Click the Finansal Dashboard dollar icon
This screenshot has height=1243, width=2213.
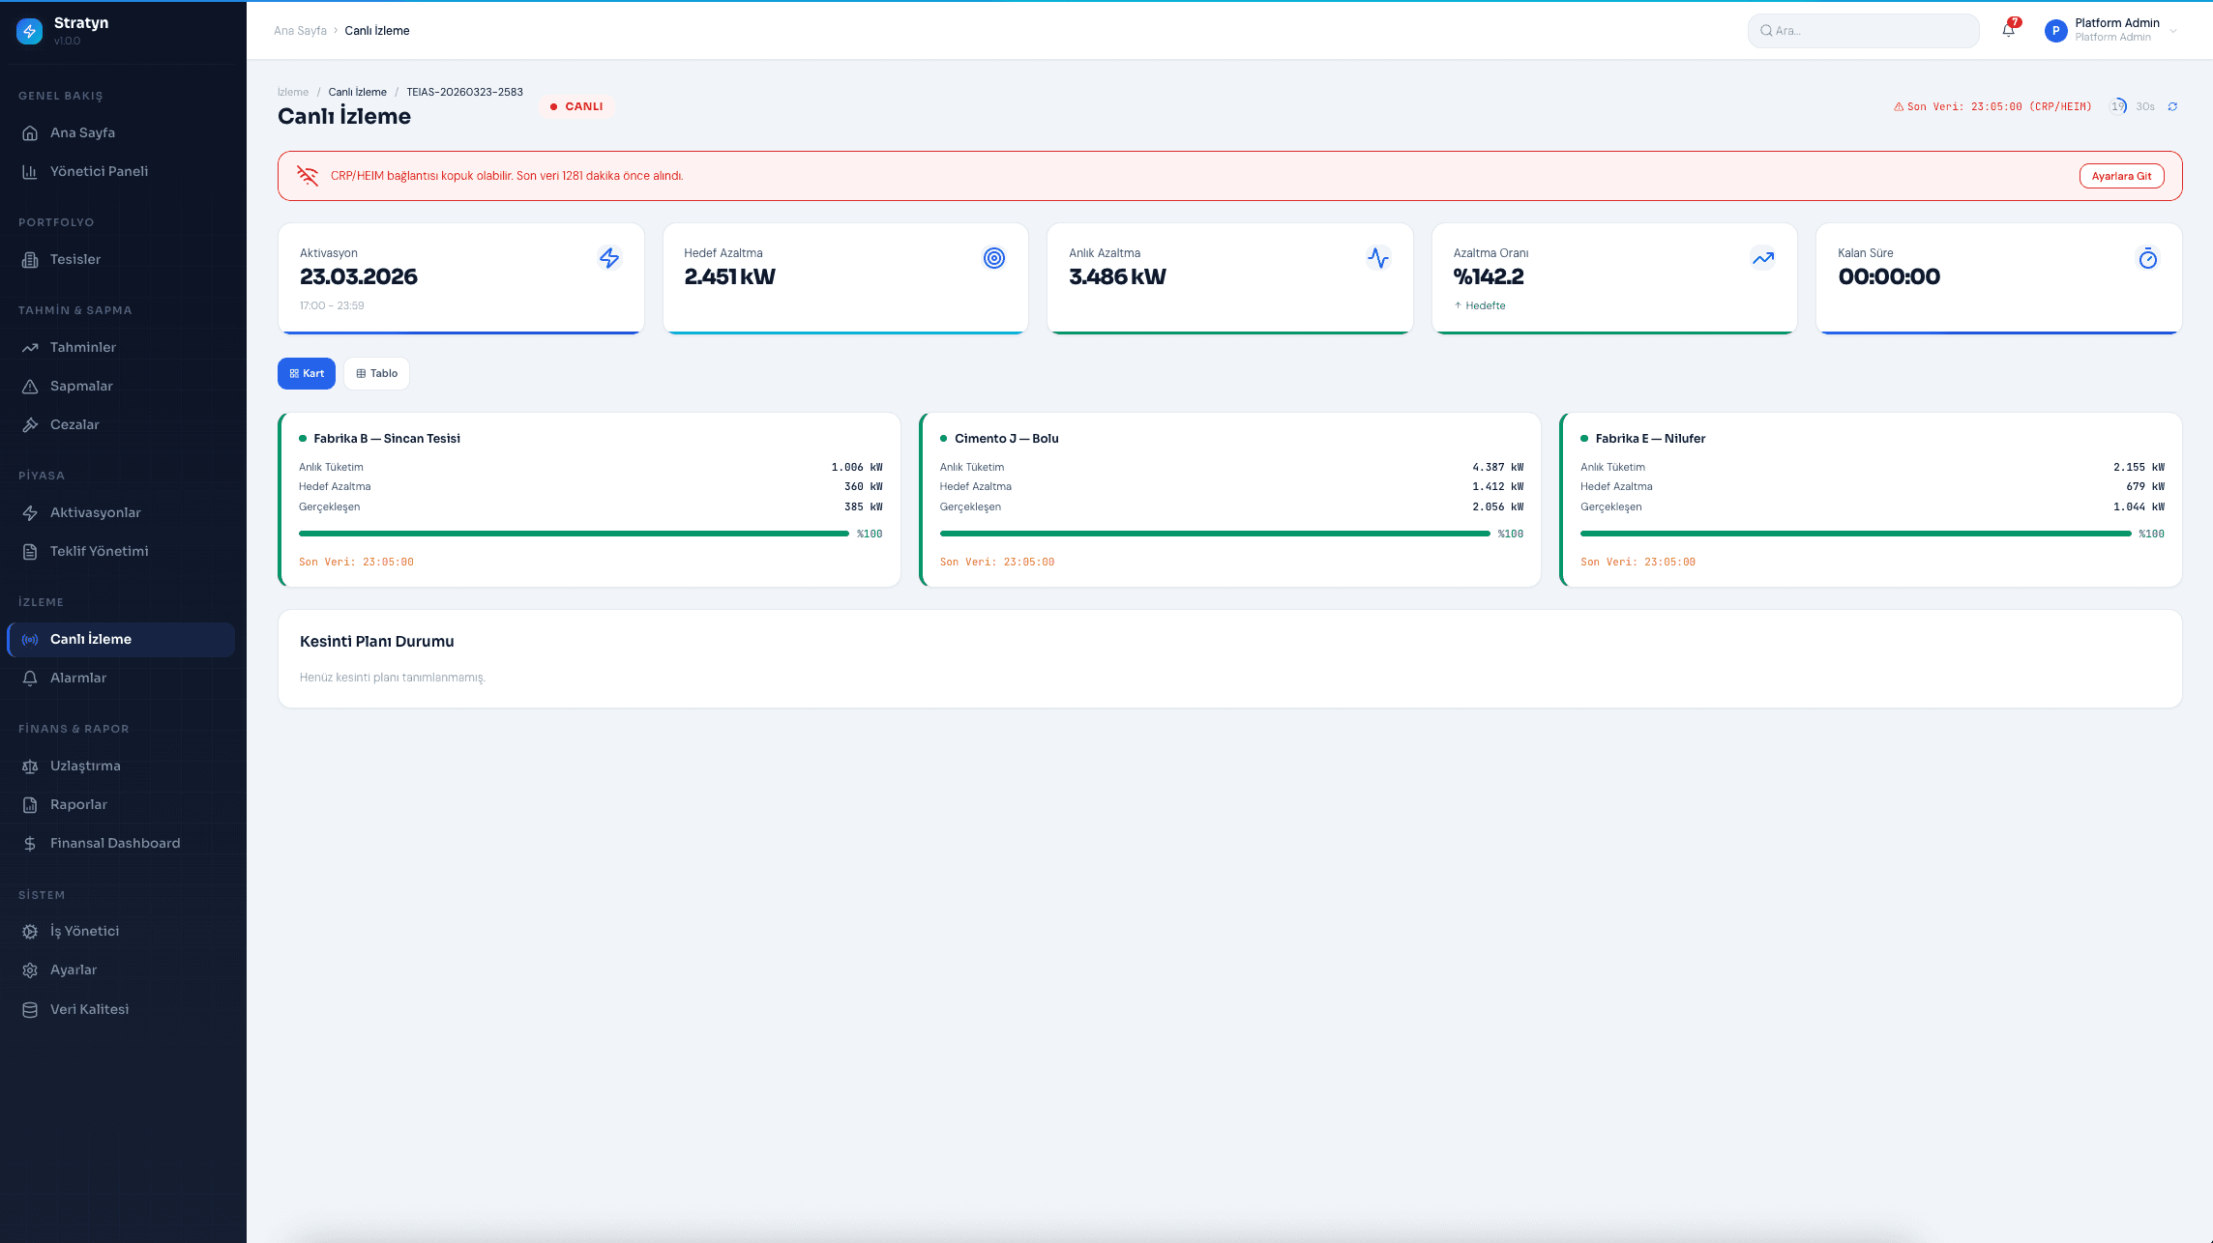[x=29, y=843]
